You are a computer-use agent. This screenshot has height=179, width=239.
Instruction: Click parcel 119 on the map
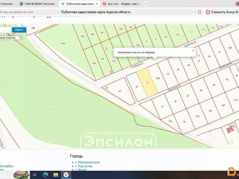coord(165,37)
